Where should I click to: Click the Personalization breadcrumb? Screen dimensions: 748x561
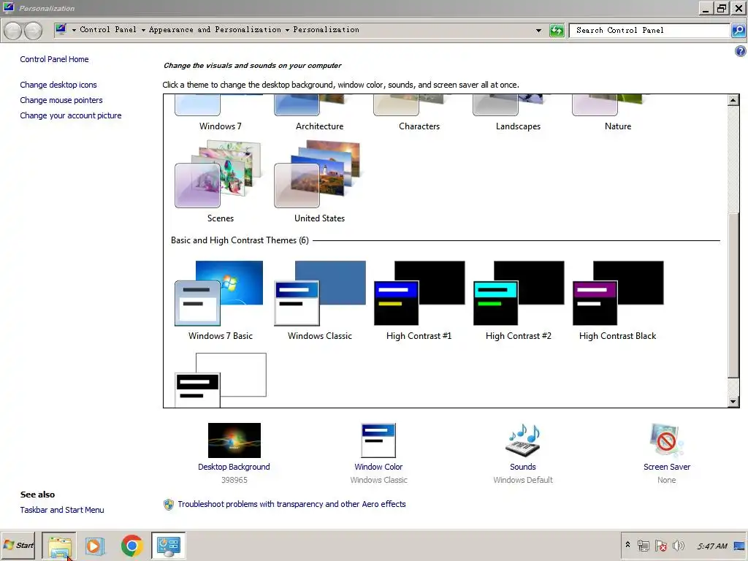pyautogui.click(x=327, y=29)
